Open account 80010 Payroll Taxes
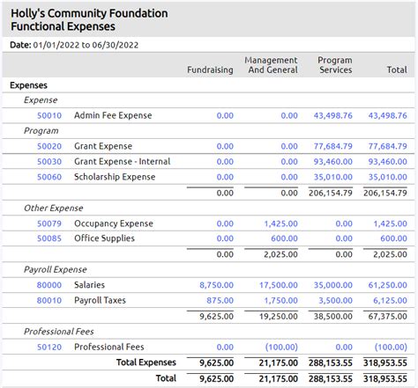This screenshot has width=418, height=388. tap(49, 301)
